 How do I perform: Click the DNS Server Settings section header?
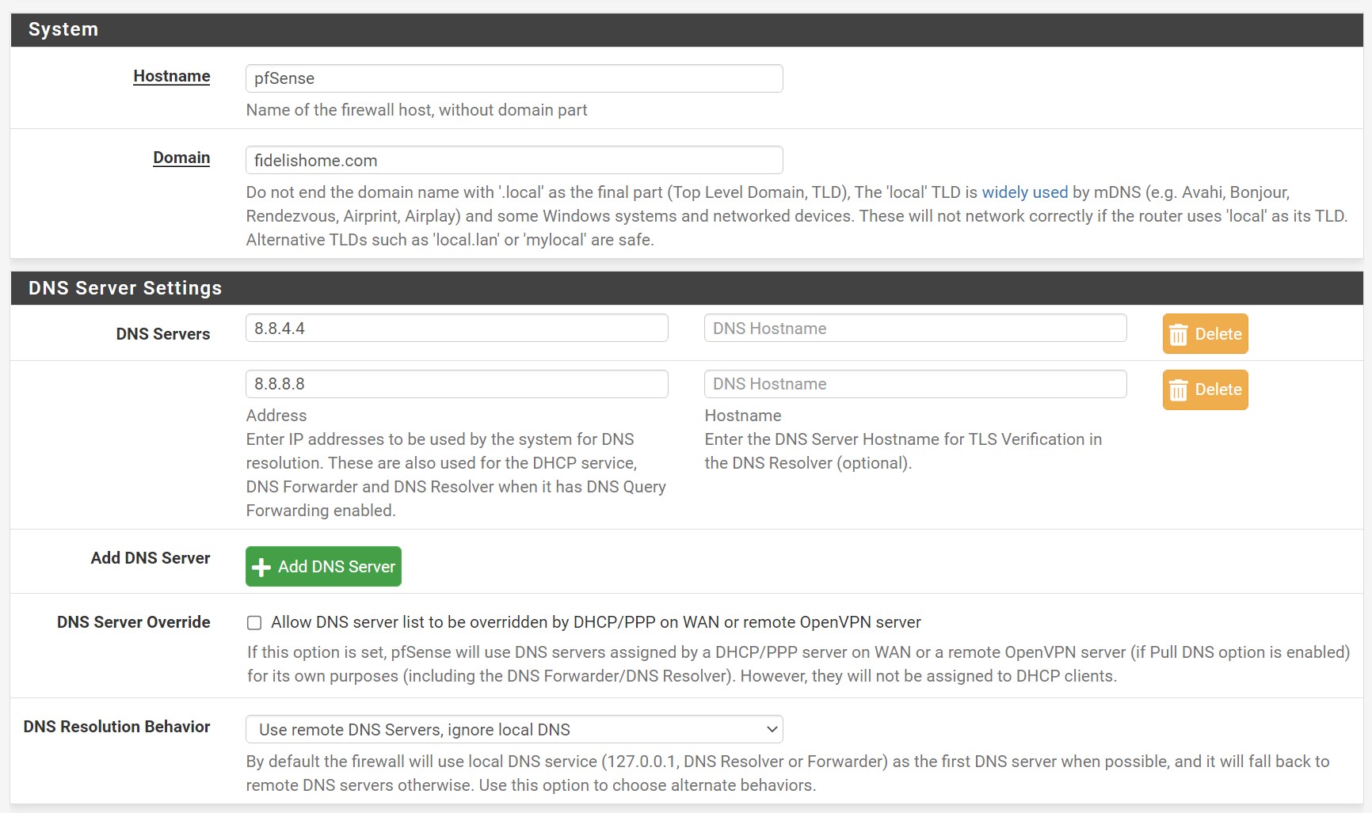click(x=687, y=288)
